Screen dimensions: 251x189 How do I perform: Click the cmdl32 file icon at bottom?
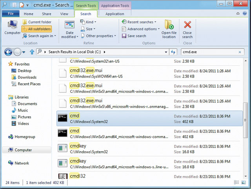click(63, 176)
